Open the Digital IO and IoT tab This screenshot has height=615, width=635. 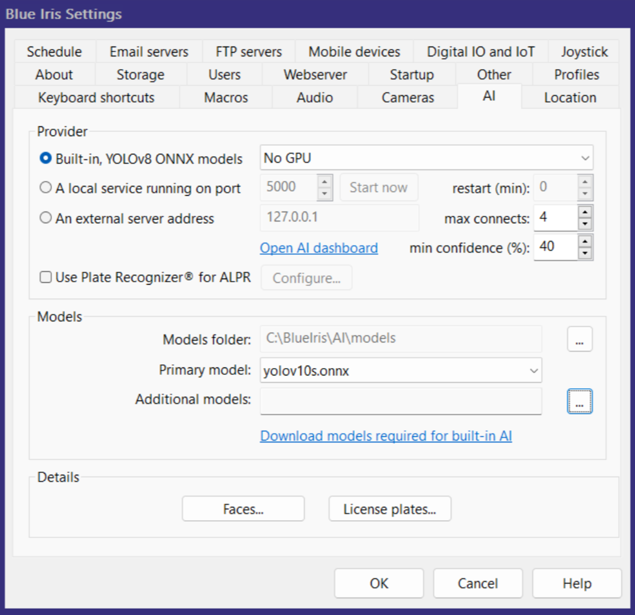tap(480, 52)
